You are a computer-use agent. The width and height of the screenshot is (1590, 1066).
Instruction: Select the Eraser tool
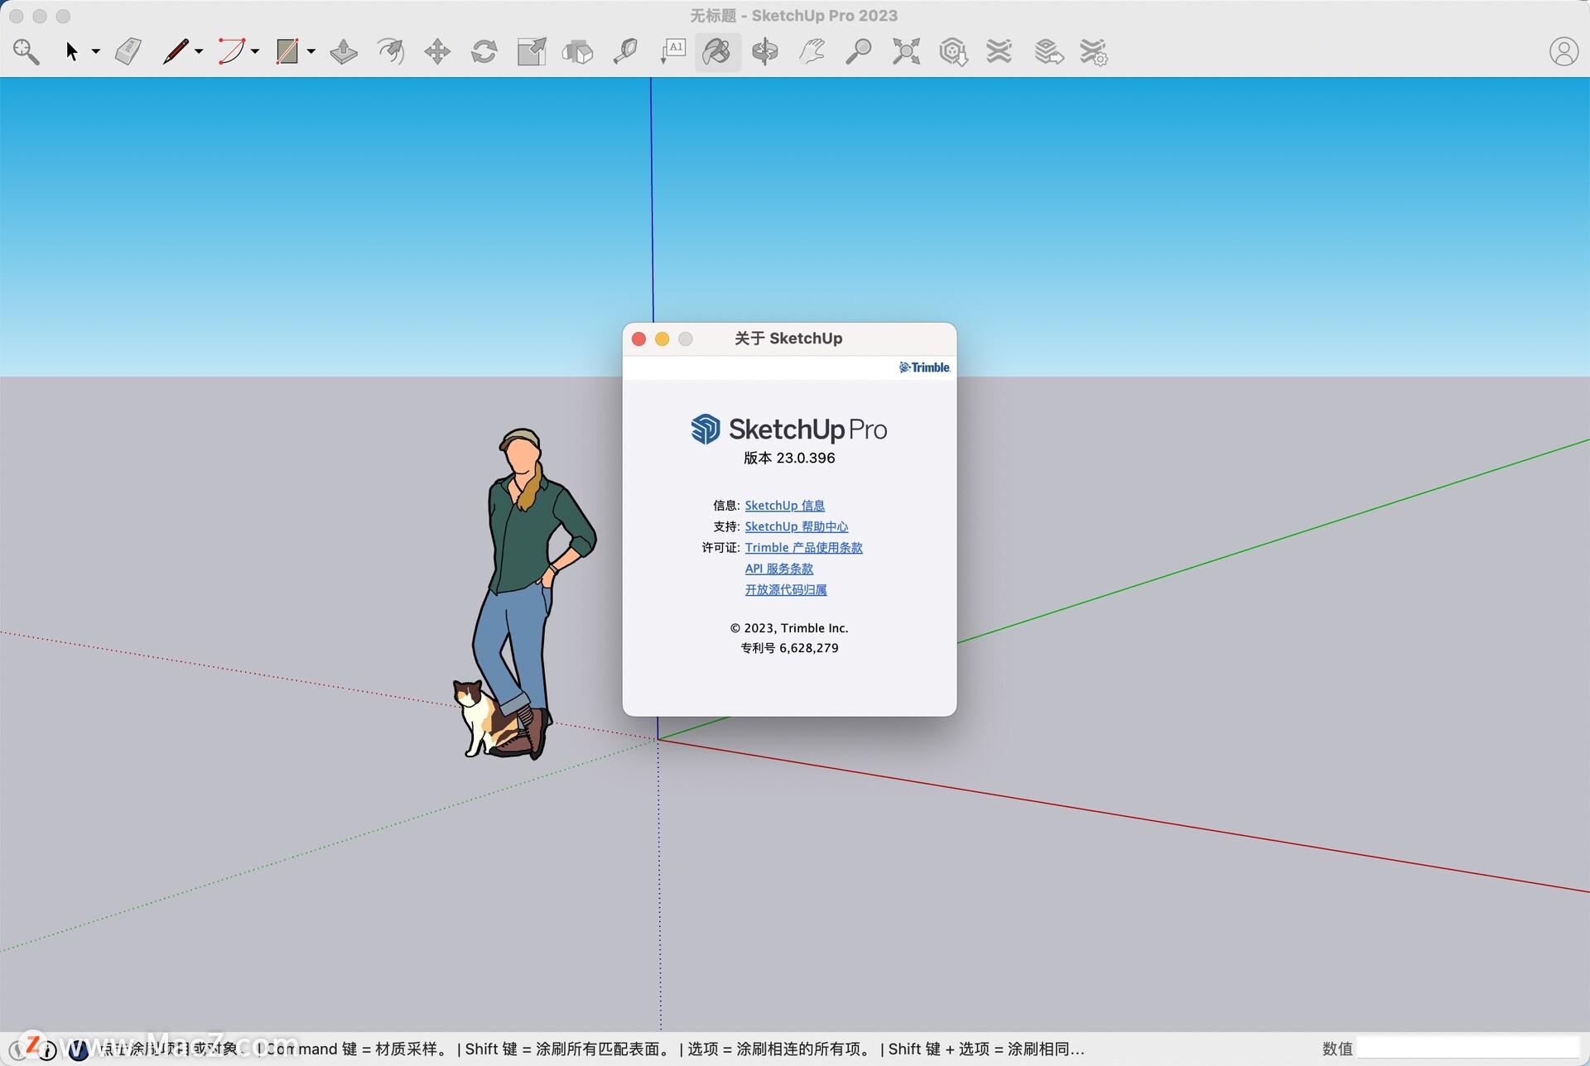pos(128,51)
